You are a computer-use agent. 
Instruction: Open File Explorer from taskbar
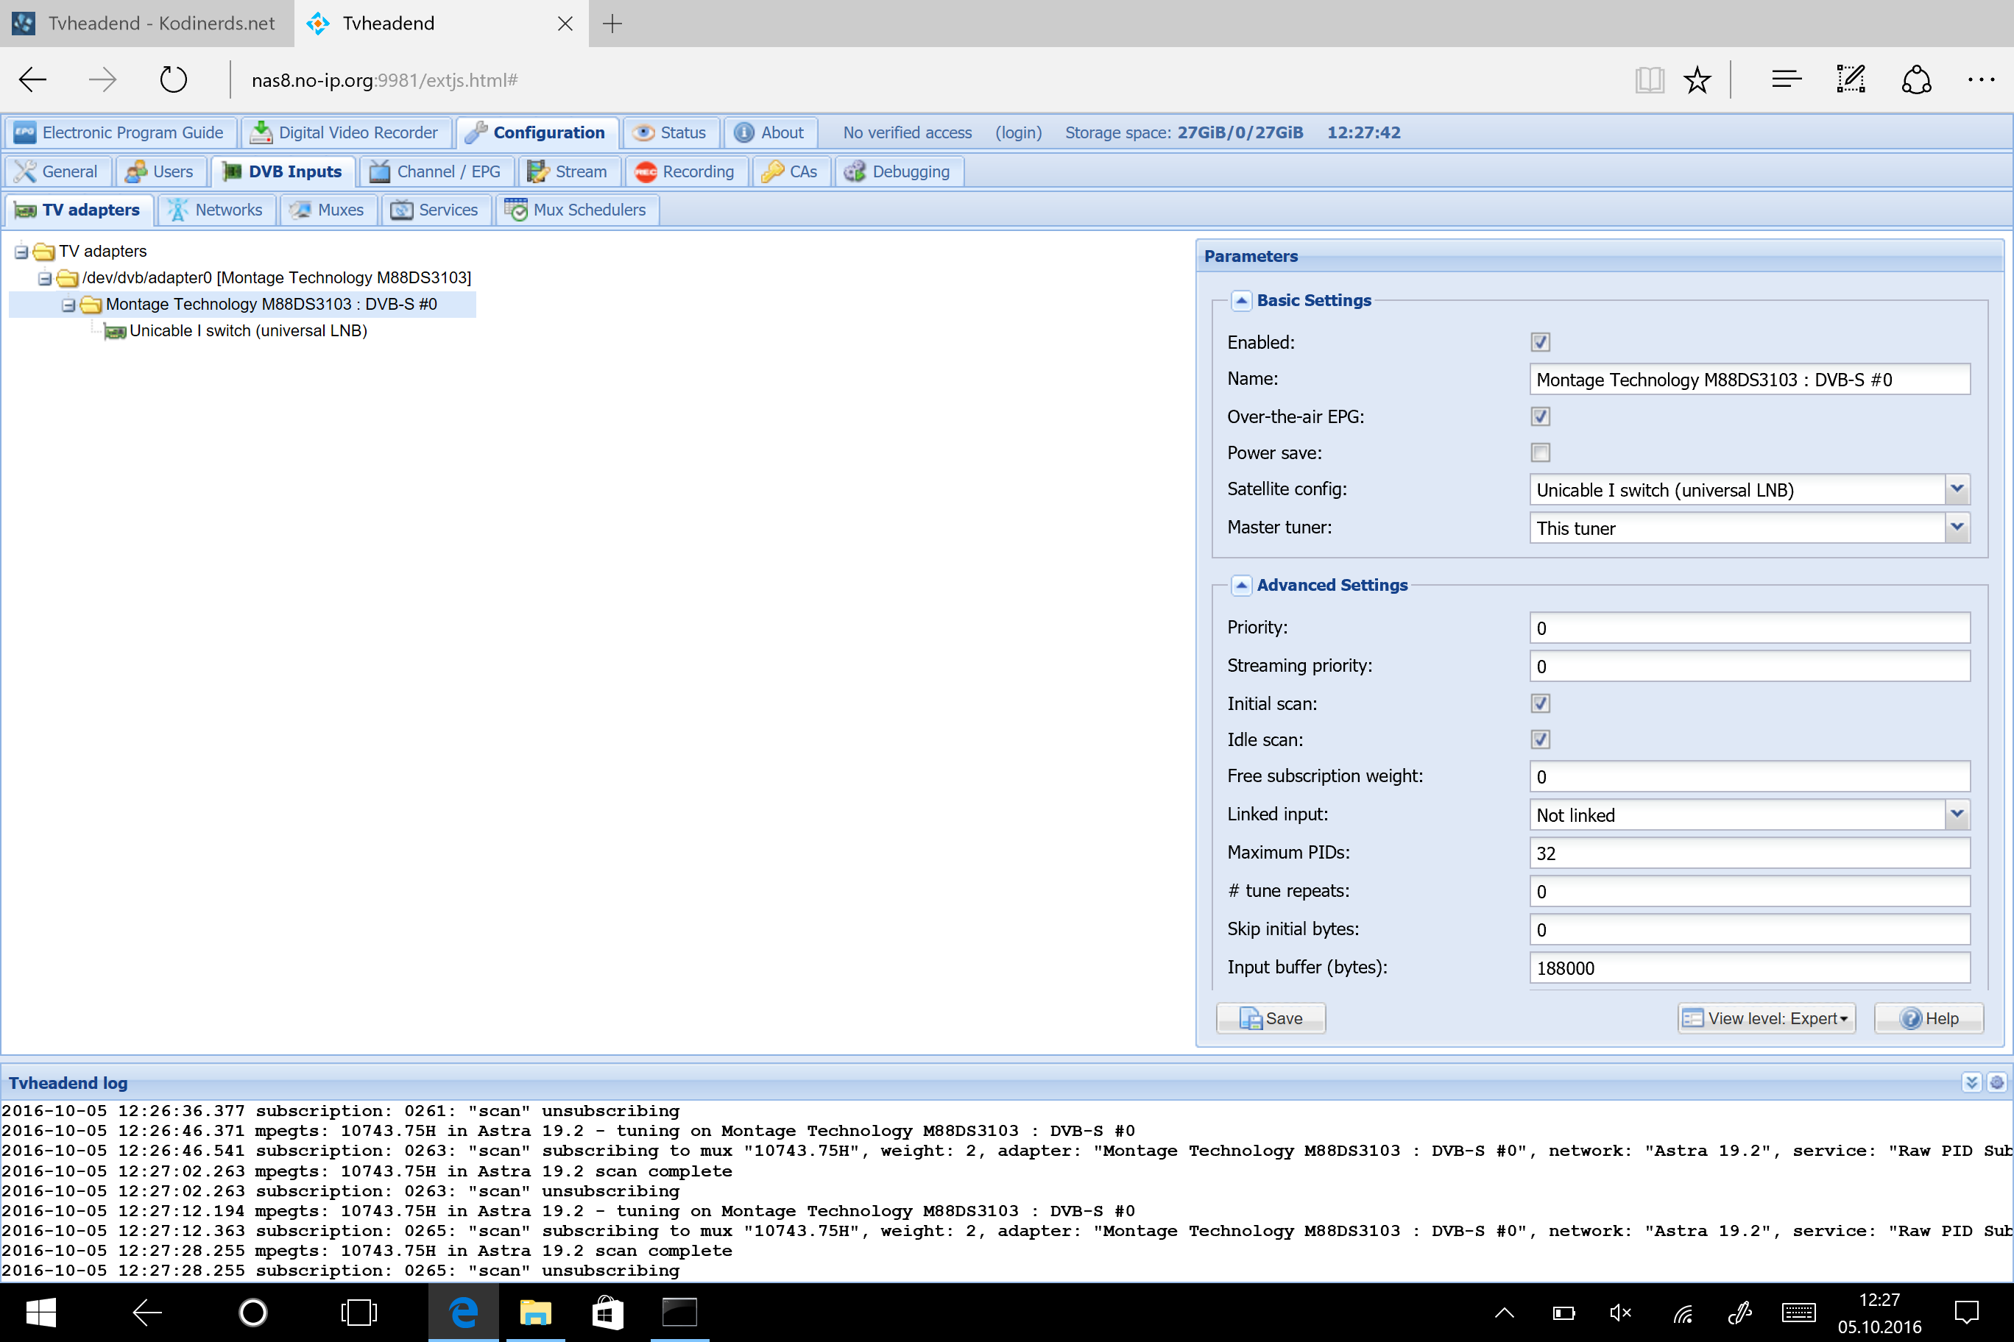[535, 1312]
